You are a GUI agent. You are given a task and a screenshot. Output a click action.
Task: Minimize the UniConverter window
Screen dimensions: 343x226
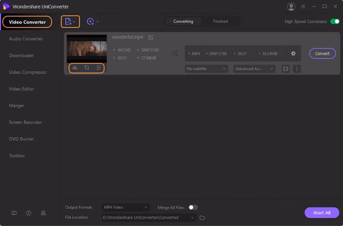(x=314, y=6)
